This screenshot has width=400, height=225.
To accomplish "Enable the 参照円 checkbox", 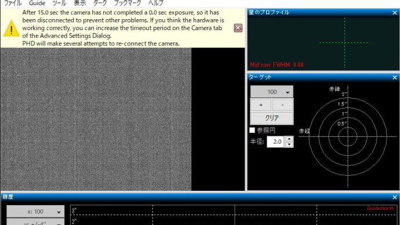I will click(252, 130).
